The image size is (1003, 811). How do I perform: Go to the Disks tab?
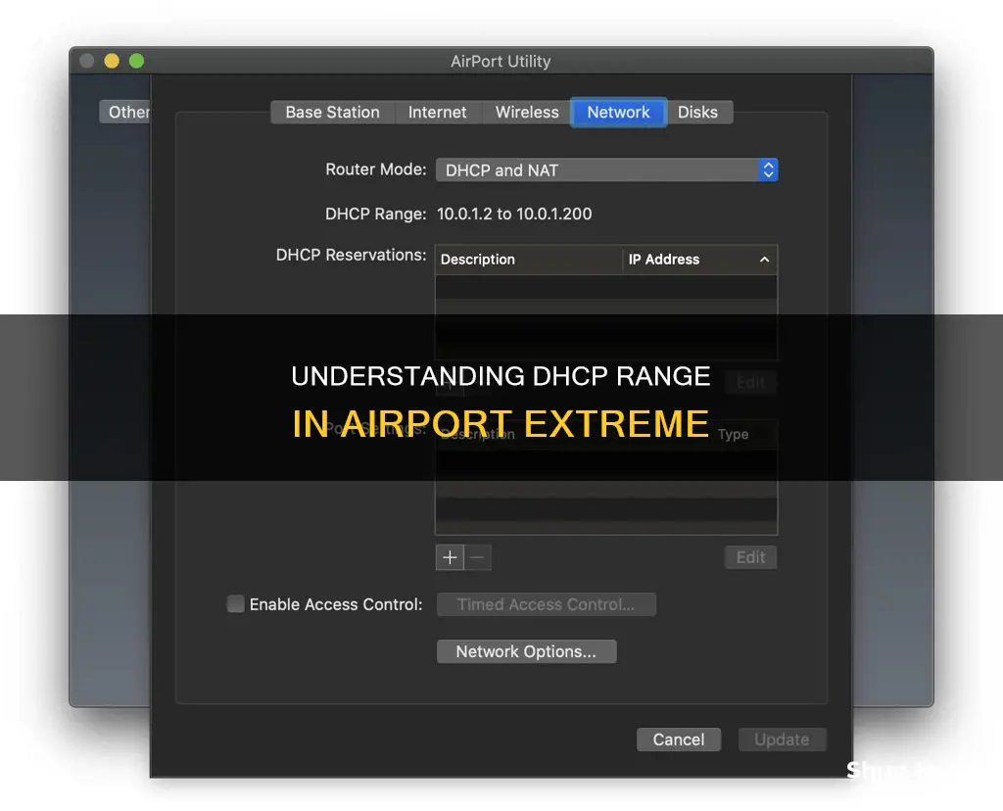(x=697, y=113)
